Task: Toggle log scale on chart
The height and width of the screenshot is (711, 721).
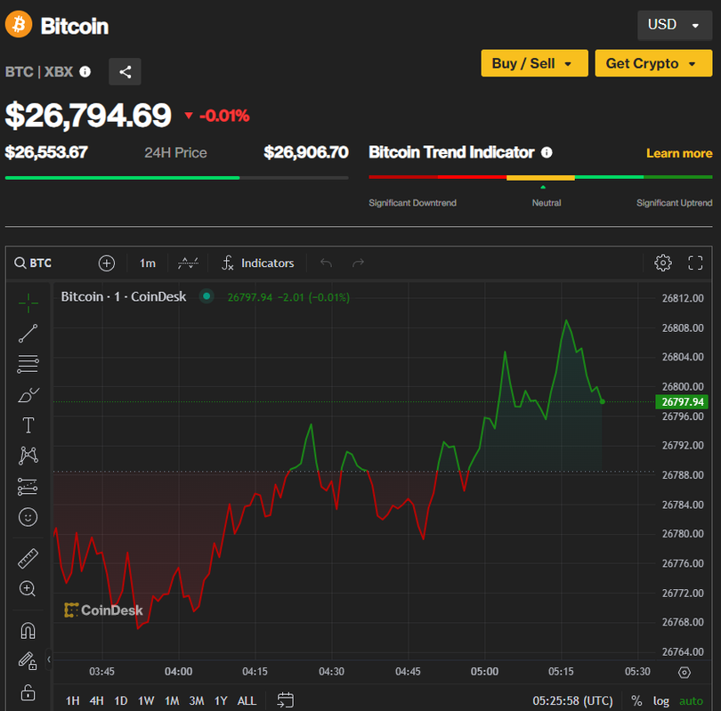Action: click(661, 700)
